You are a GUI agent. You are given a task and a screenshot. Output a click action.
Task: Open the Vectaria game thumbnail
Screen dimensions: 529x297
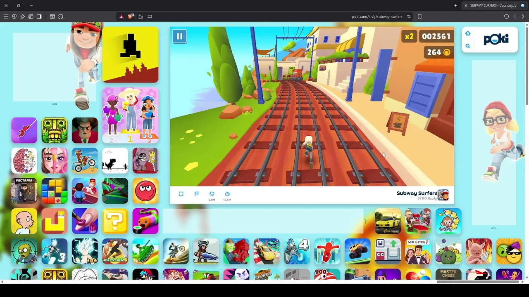(x=24, y=191)
